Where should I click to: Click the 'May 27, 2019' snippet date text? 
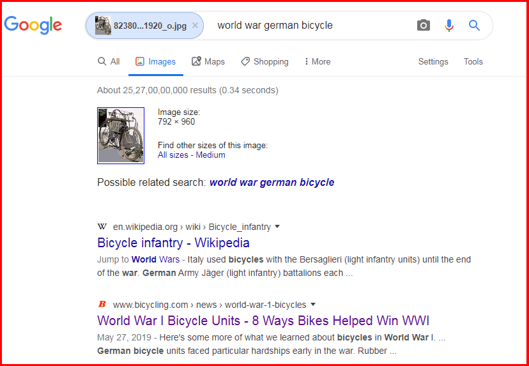click(x=125, y=338)
